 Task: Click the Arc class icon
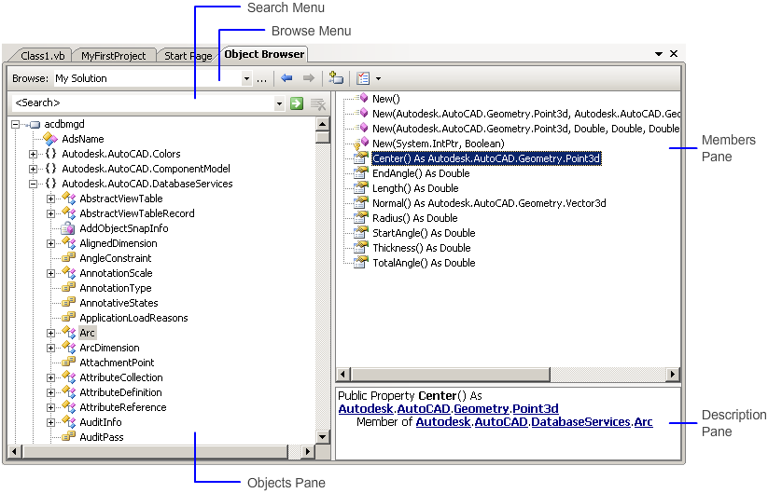(69, 333)
